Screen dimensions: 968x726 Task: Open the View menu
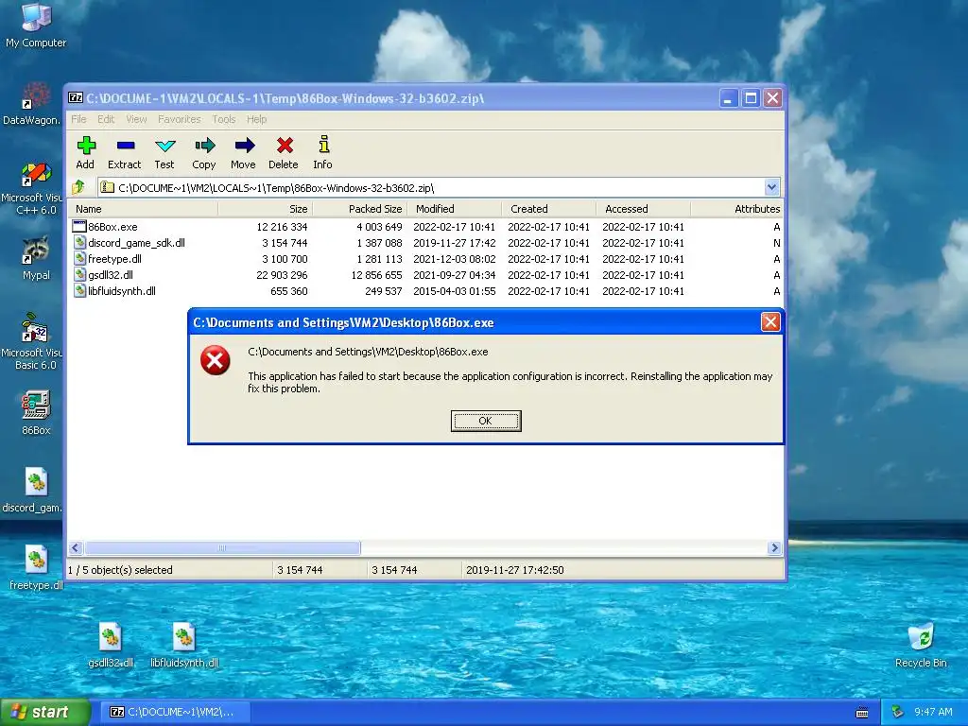[x=136, y=119]
